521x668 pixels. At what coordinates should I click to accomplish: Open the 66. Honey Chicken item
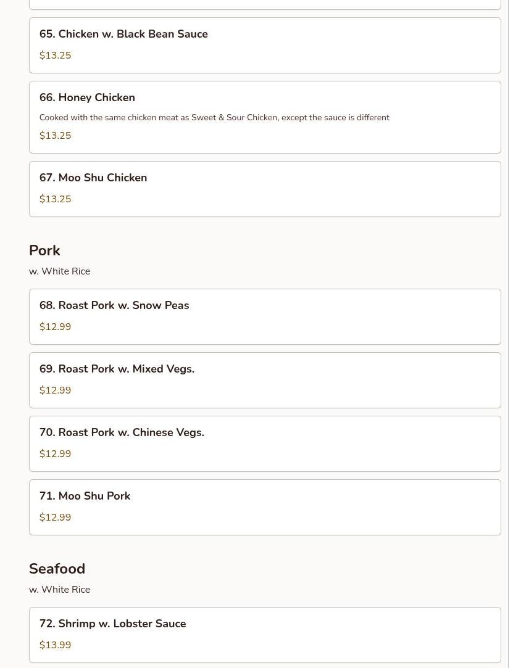tap(265, 117)
